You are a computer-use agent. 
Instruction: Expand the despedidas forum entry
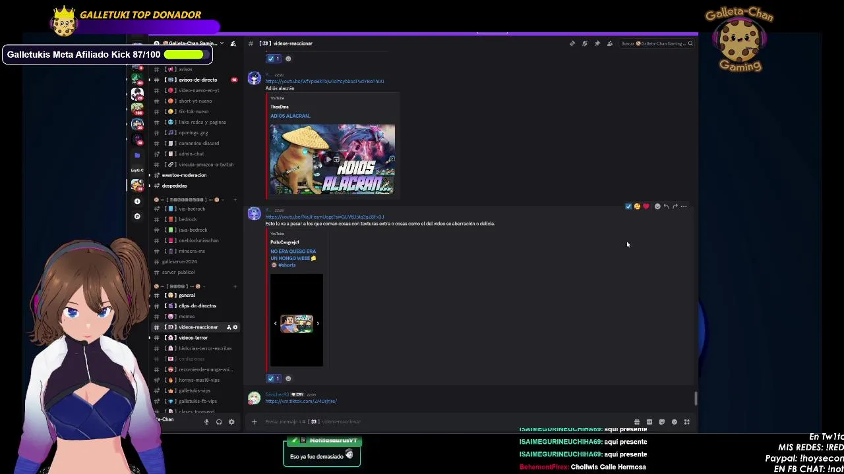[150, 186]
